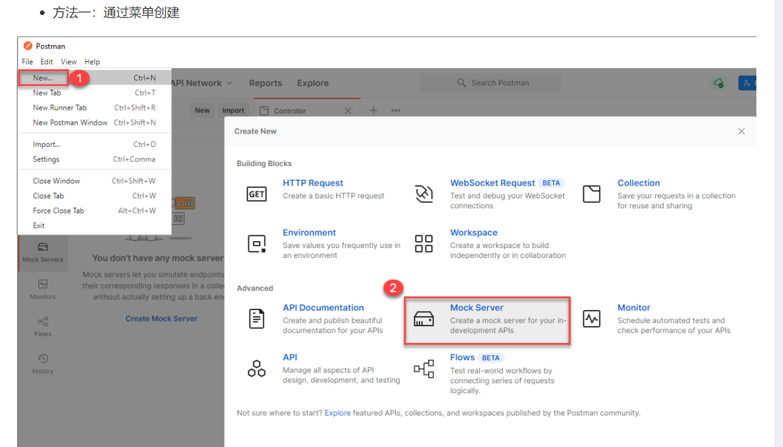Close the Create New dialog
Screen dimensions: 783x447
pyautogui.click(x=741, y=132)
